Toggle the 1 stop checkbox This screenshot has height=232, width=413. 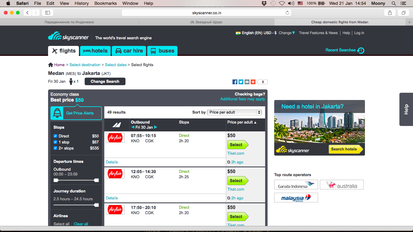(x=55, y=142)
